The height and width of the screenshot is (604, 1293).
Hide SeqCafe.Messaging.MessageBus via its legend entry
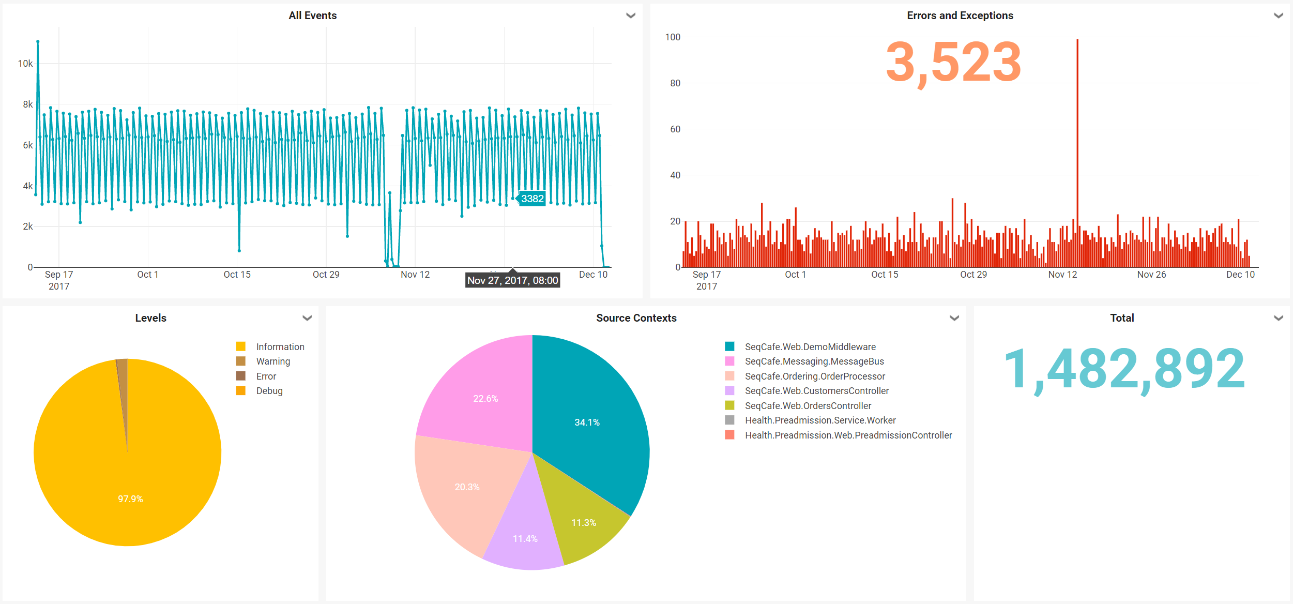point(814,361)
